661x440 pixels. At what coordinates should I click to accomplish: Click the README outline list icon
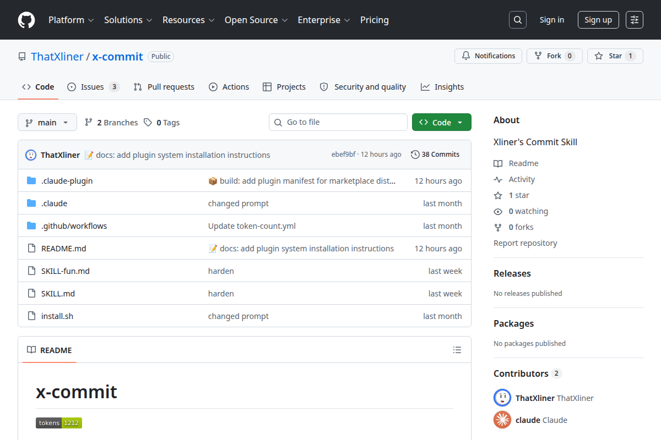pyautogui.click(x=457, y=350)
